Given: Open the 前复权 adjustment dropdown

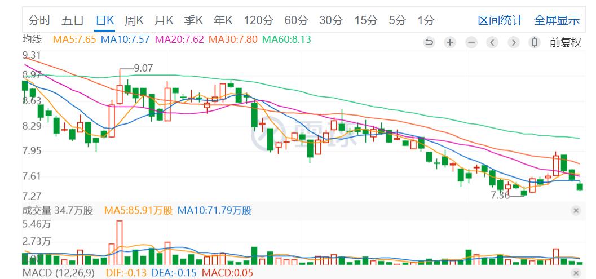Looking at the screenshot, I should 566,42.
